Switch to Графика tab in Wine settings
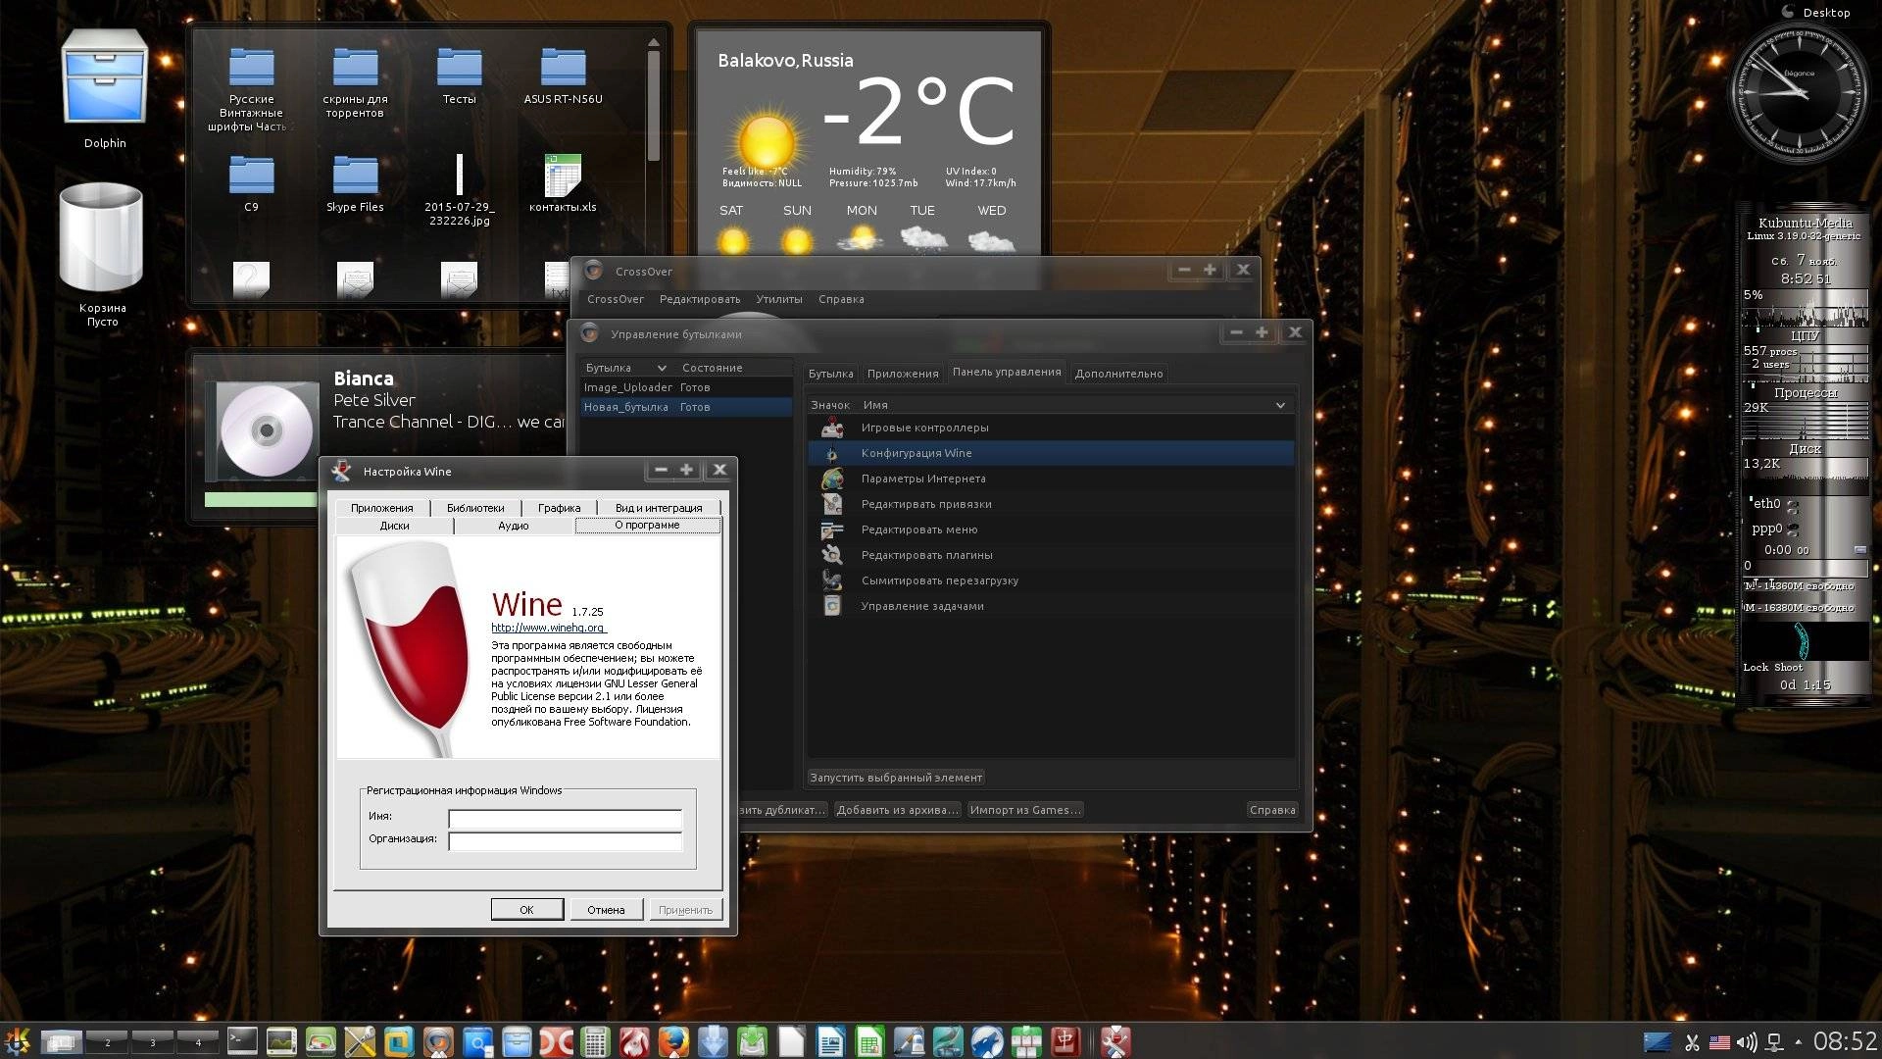This screenshot has width=1882, height=1059. (559, 508)
